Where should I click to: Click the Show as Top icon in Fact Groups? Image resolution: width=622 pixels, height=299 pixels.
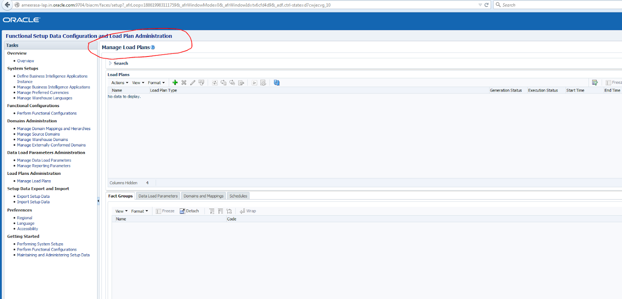(229, 211)
